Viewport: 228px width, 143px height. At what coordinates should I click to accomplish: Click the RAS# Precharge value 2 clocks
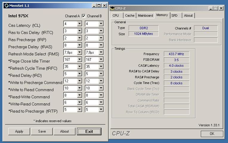[x=177, y=77]
